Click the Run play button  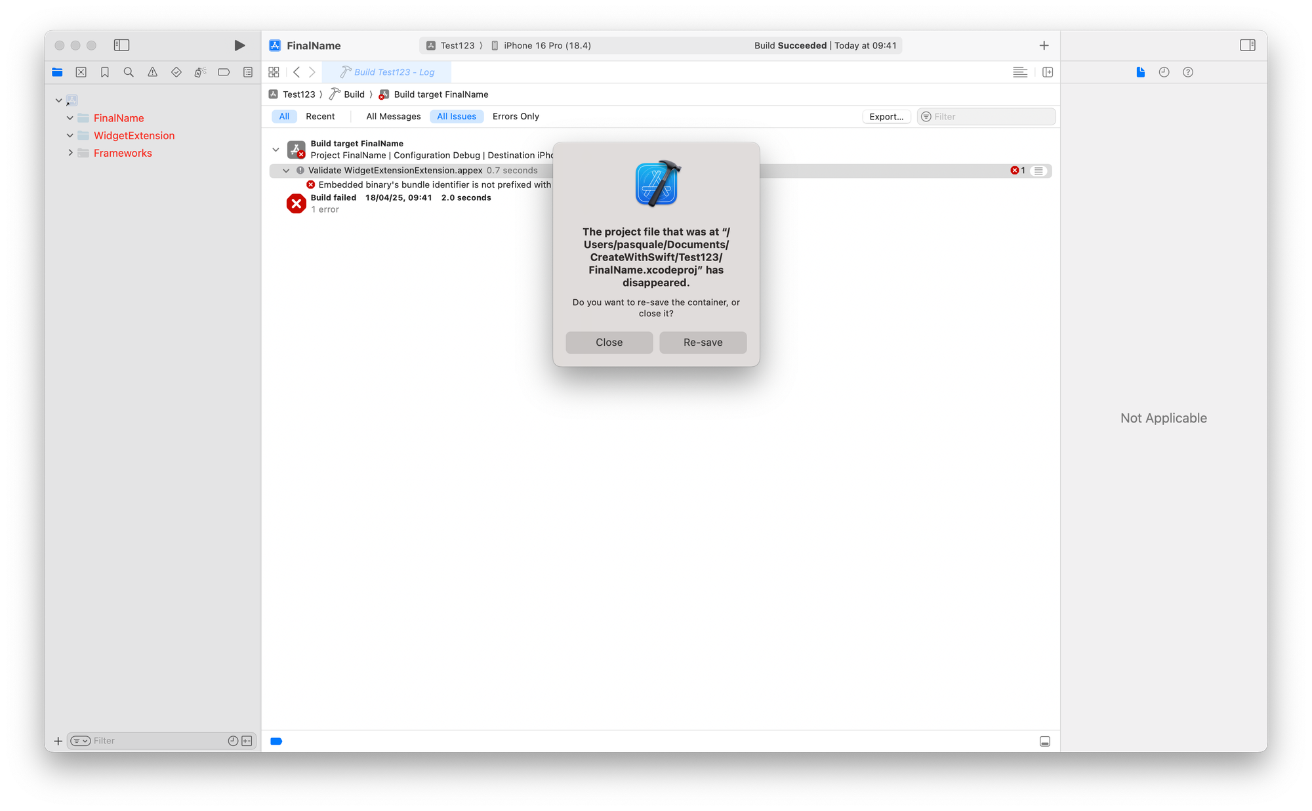pyautogui.click(x=239, y=45)
